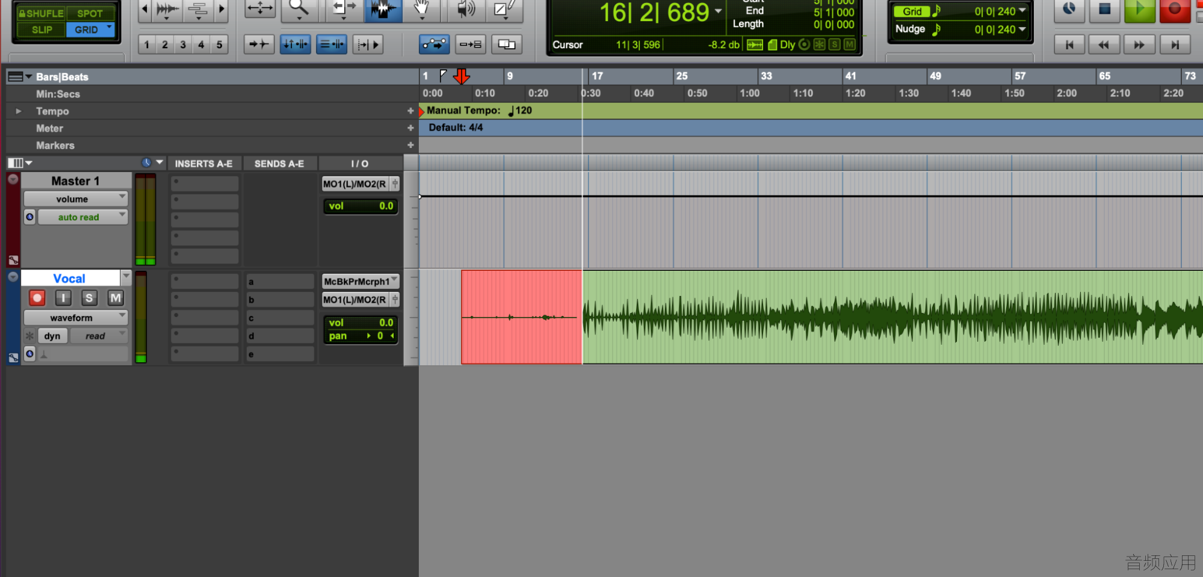
Task: Click the INSERTS A-E column header
Action: click(x=204, y=164)
